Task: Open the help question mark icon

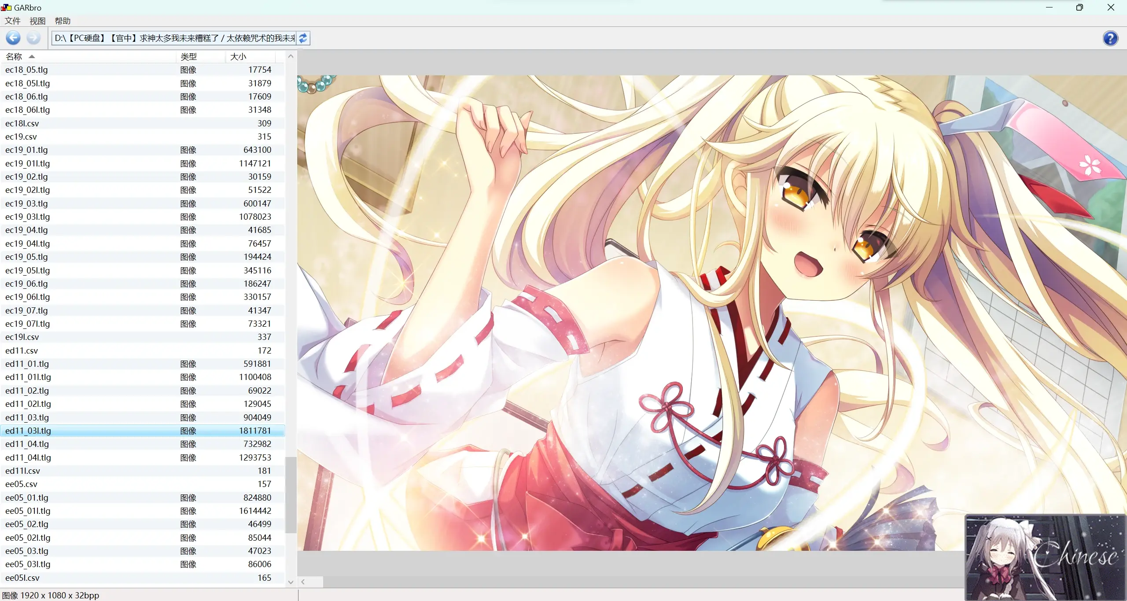Action: (x=1110, y=38)
